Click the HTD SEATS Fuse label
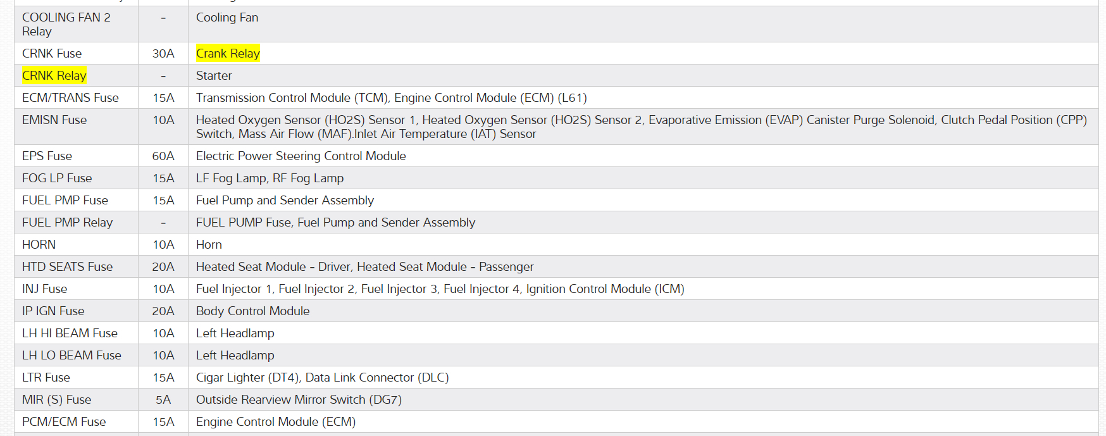 [x=67, y=267]
